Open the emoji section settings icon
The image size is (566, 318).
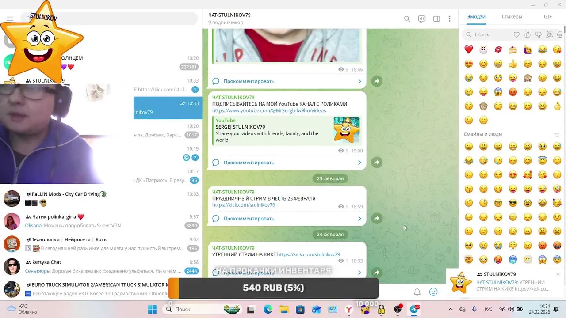coord(557,135)
